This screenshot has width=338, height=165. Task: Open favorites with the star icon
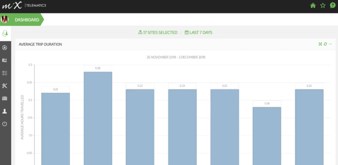tap(323, 6)
